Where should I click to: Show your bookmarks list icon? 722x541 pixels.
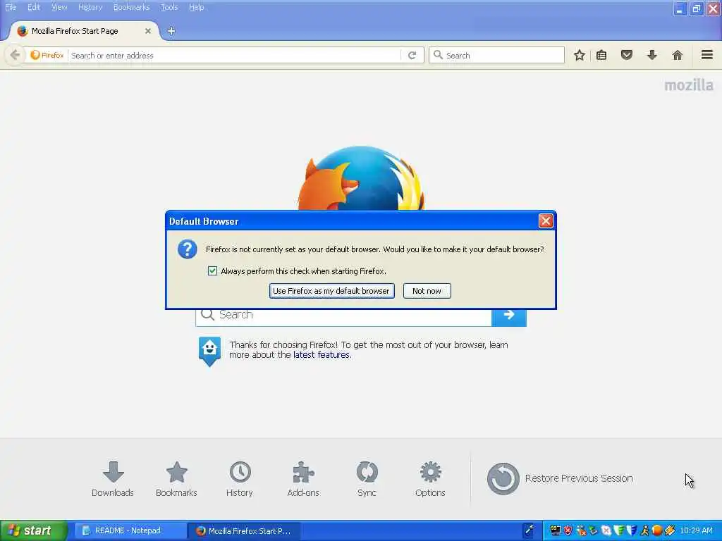[601, 55]
